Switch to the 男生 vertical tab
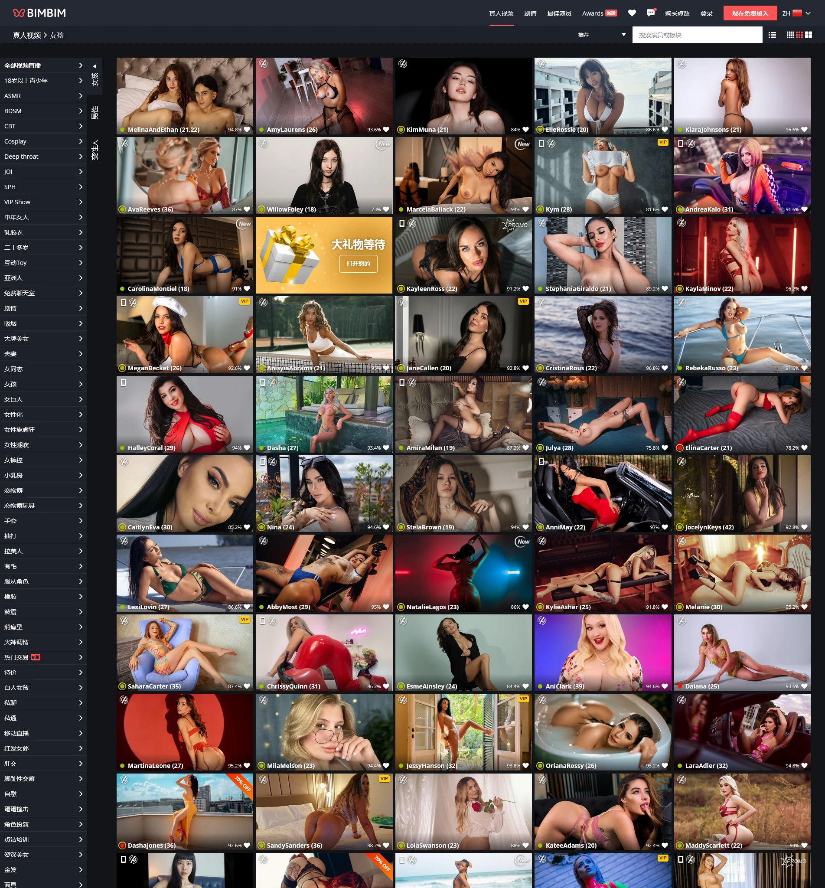Image resolution: width=825 pixels, height=888 pixels. coord(95,112)
